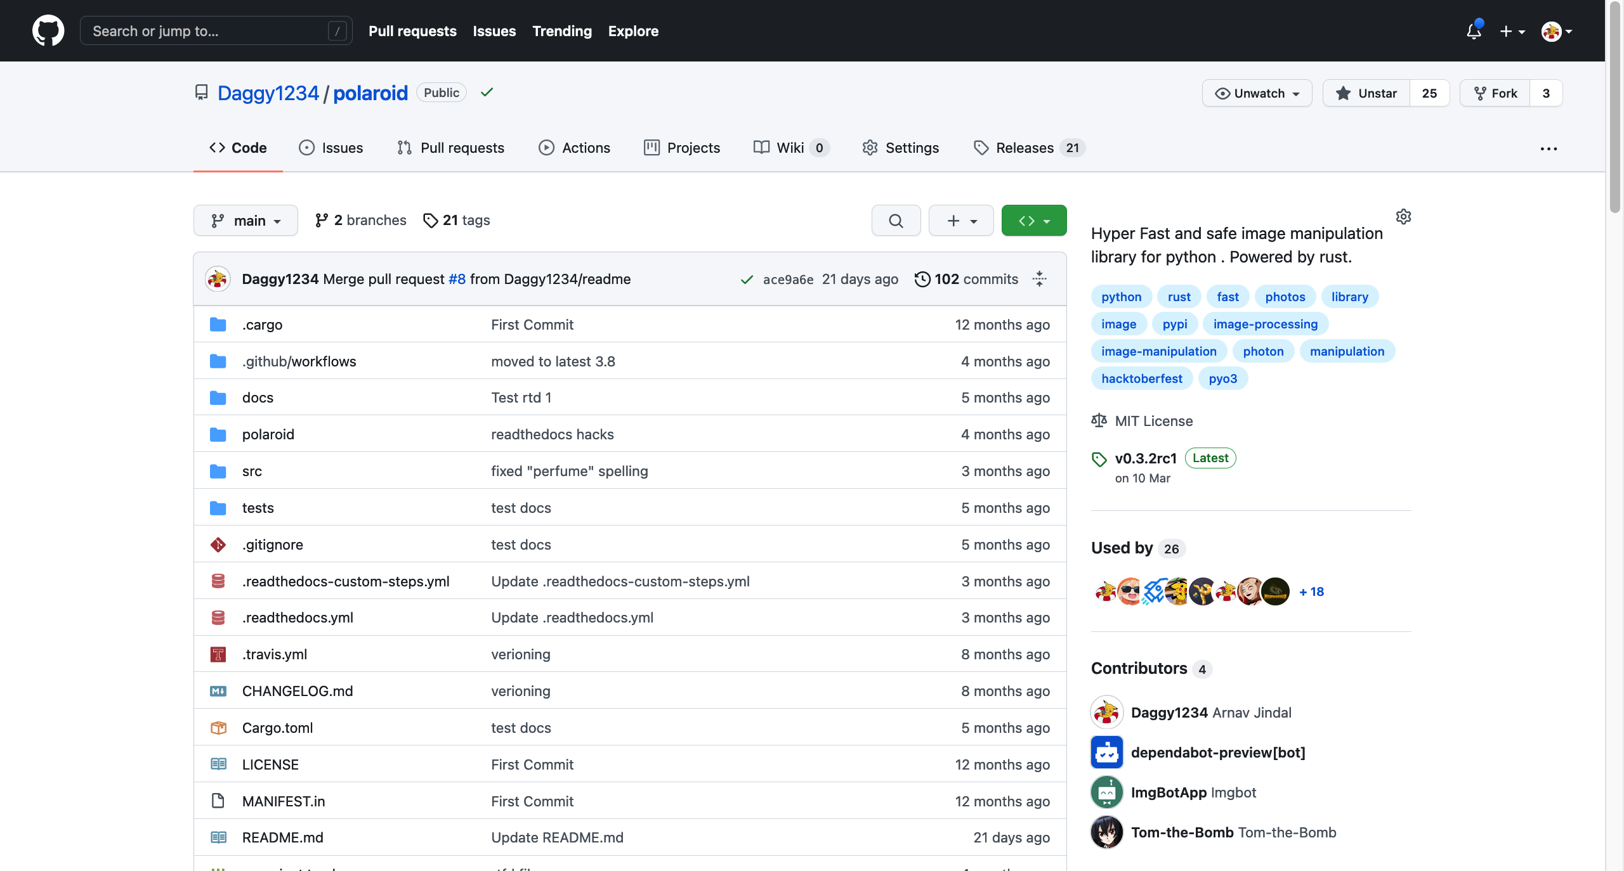Open the python topic tag
Viewport: 1624px width, 871px height.
[x=1120, y=296]
